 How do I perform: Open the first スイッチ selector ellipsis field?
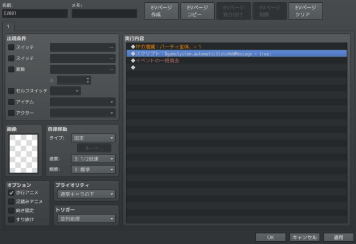tap(83, 47)
